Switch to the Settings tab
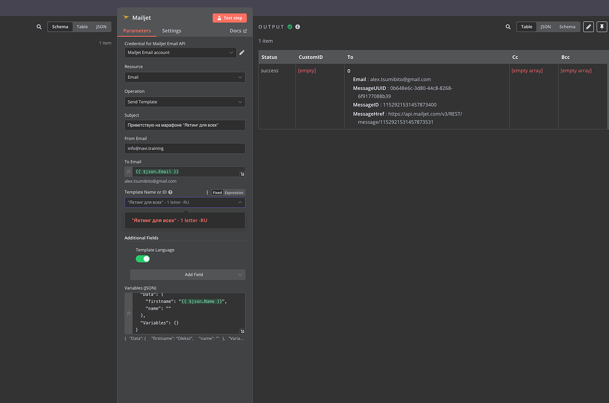Screen dimensions: 609x403 click(171, 30)
